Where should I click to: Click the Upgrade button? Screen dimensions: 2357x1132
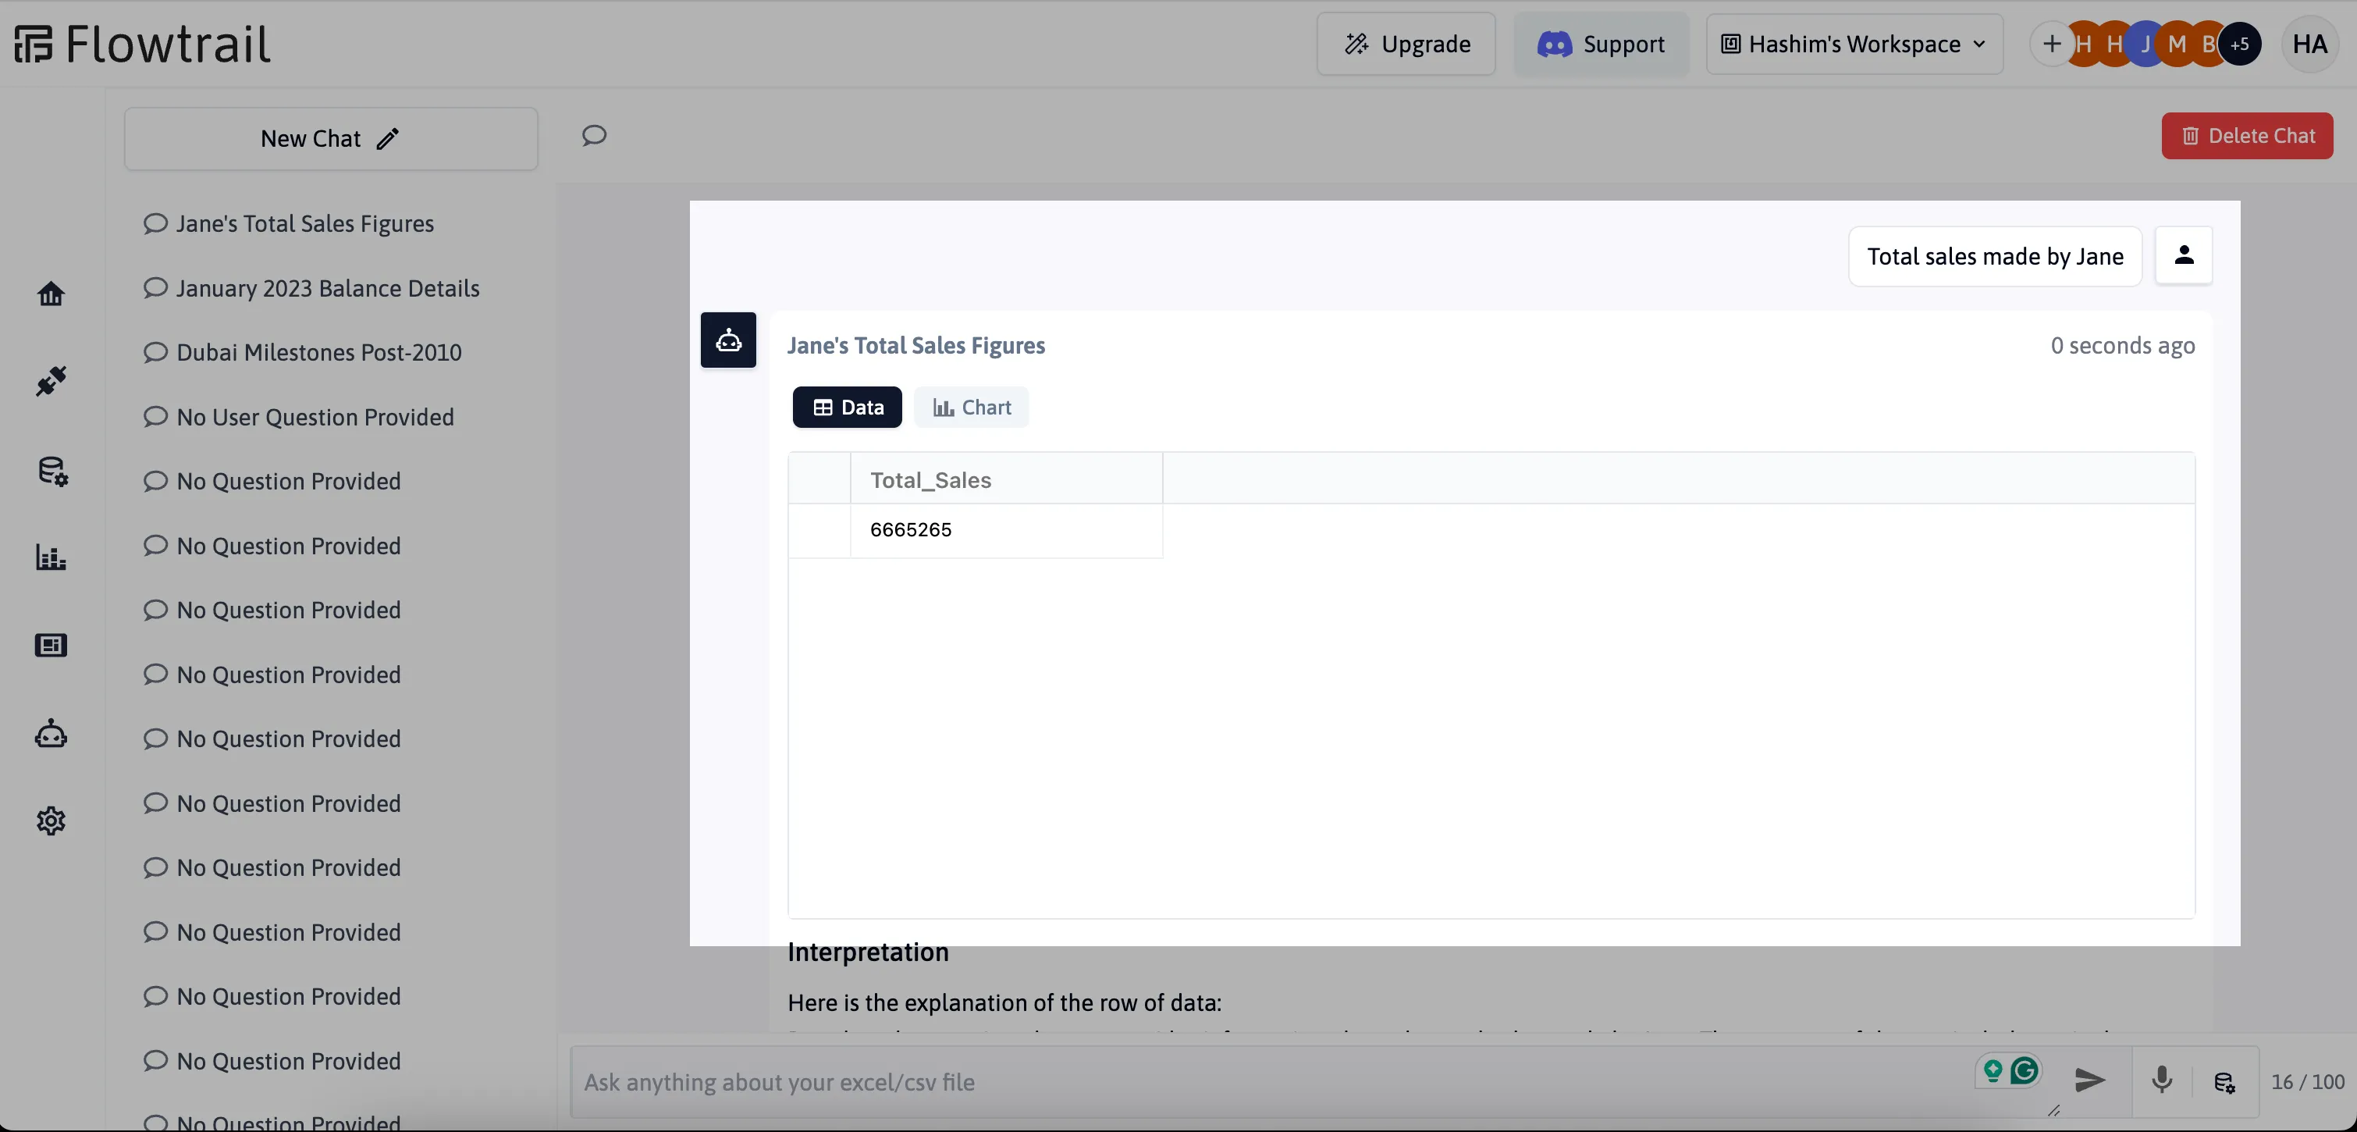pyautogui.click(x=1406, y=44)
